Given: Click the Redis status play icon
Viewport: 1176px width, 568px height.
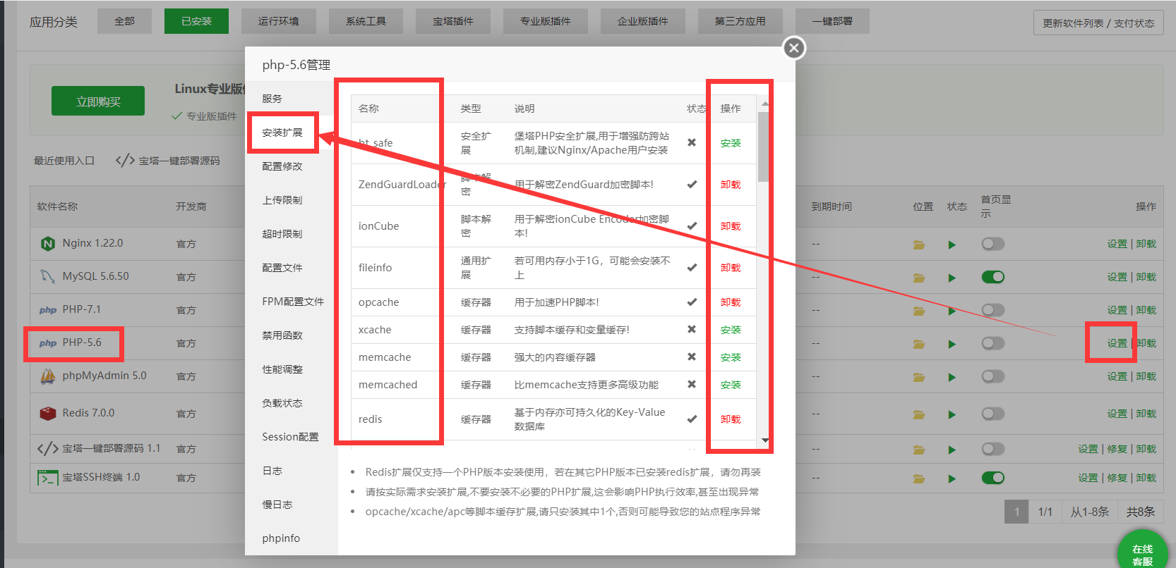Looking at the screenshot, I should pos(952,415).
